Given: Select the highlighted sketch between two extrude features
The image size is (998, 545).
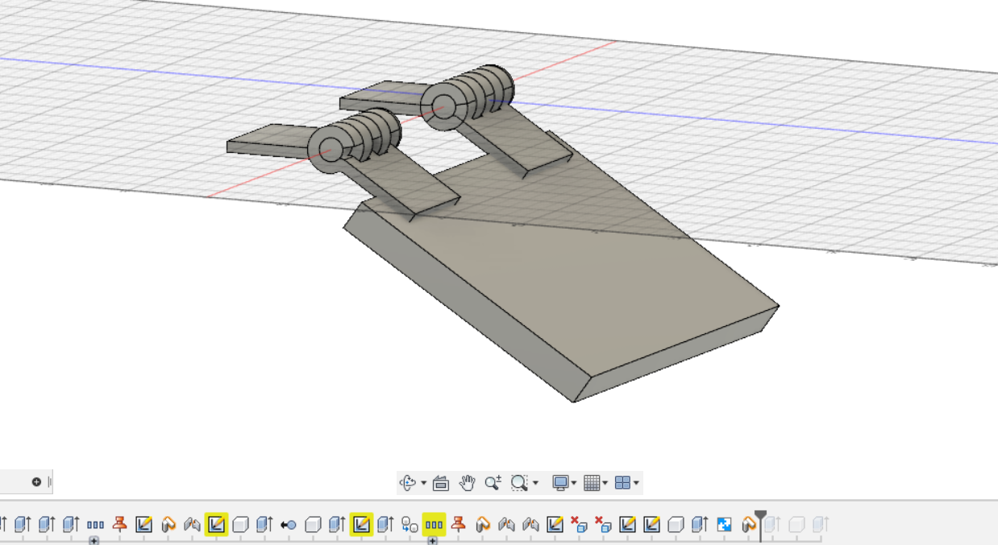Looking at the screenshot, I should point(361,525).
